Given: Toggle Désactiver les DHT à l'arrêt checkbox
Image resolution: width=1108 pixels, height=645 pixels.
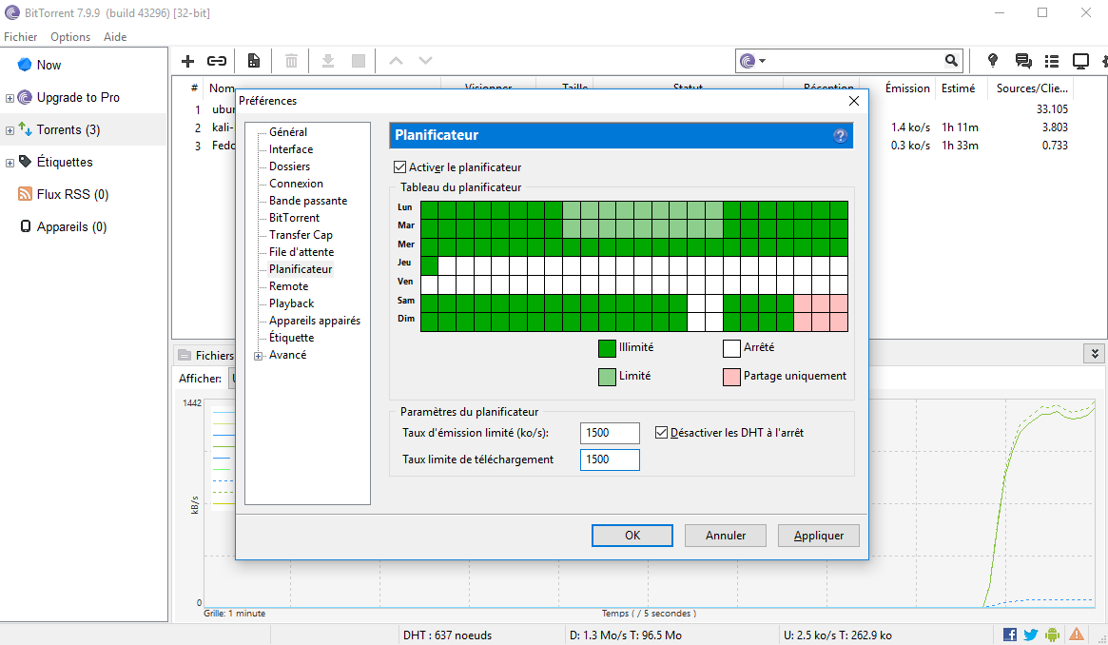Looking at the screenshot, I should (661, 432).
